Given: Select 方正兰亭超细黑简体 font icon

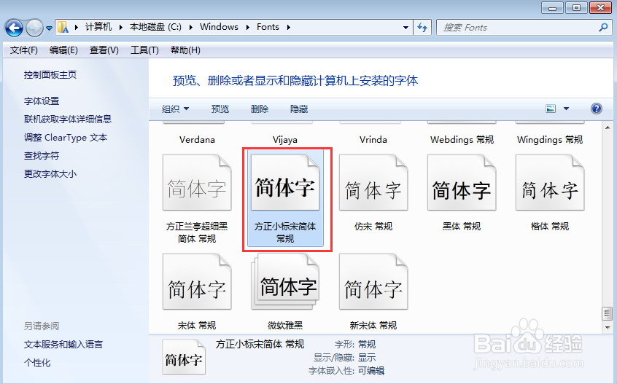Looking at the screenshot, I should point(197,182).
